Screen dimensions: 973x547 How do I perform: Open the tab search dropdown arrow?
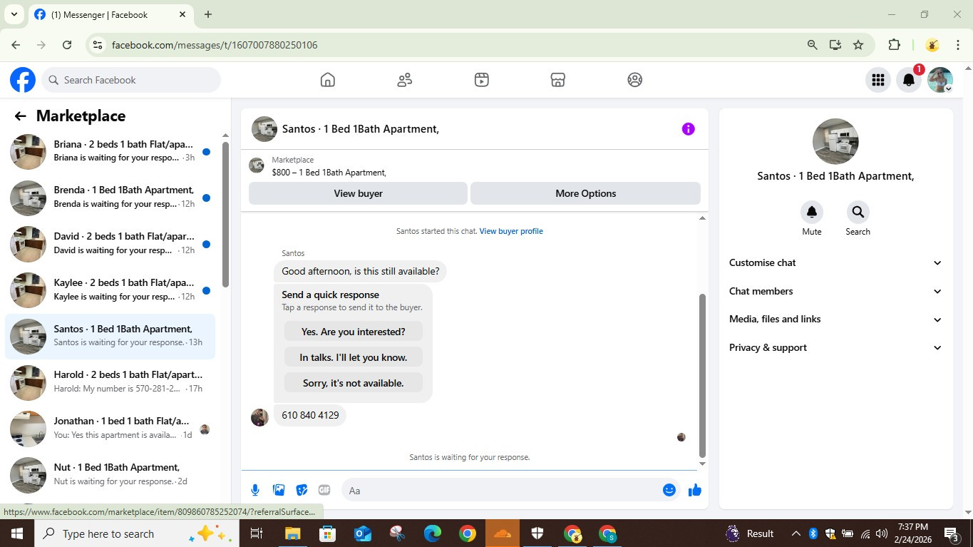coord(14,14)
